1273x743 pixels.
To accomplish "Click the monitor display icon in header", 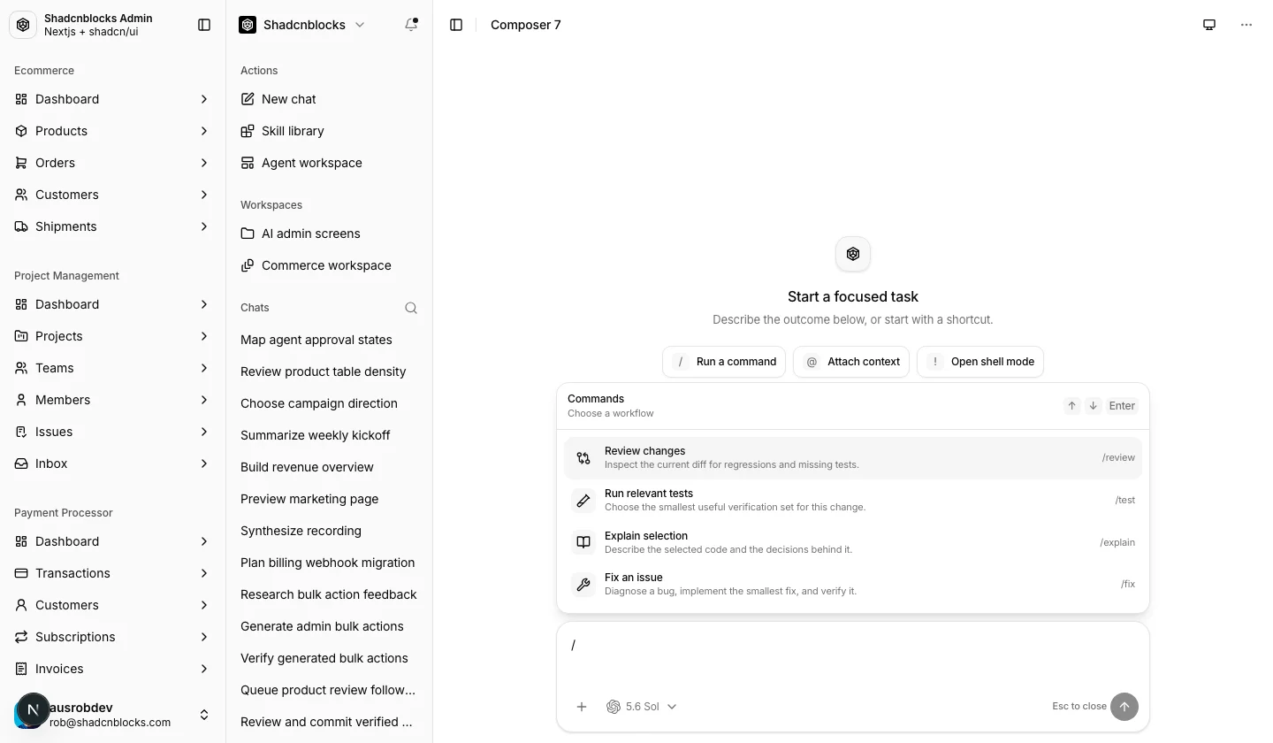I will (x=1209, y=25).
